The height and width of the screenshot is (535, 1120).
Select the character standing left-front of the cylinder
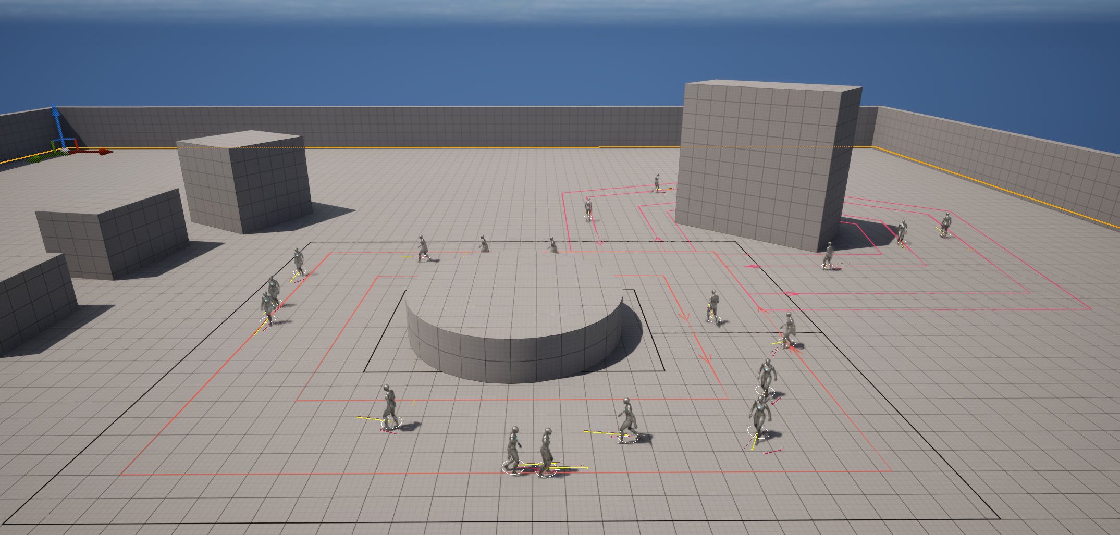tap(390, 407)
